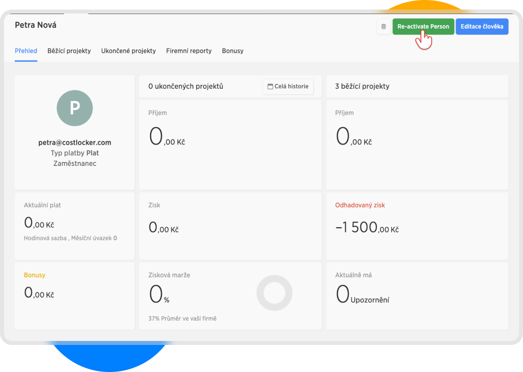Open the Bonusy tab
Viewport: 523px width, 372px height.
coord(232,51)
